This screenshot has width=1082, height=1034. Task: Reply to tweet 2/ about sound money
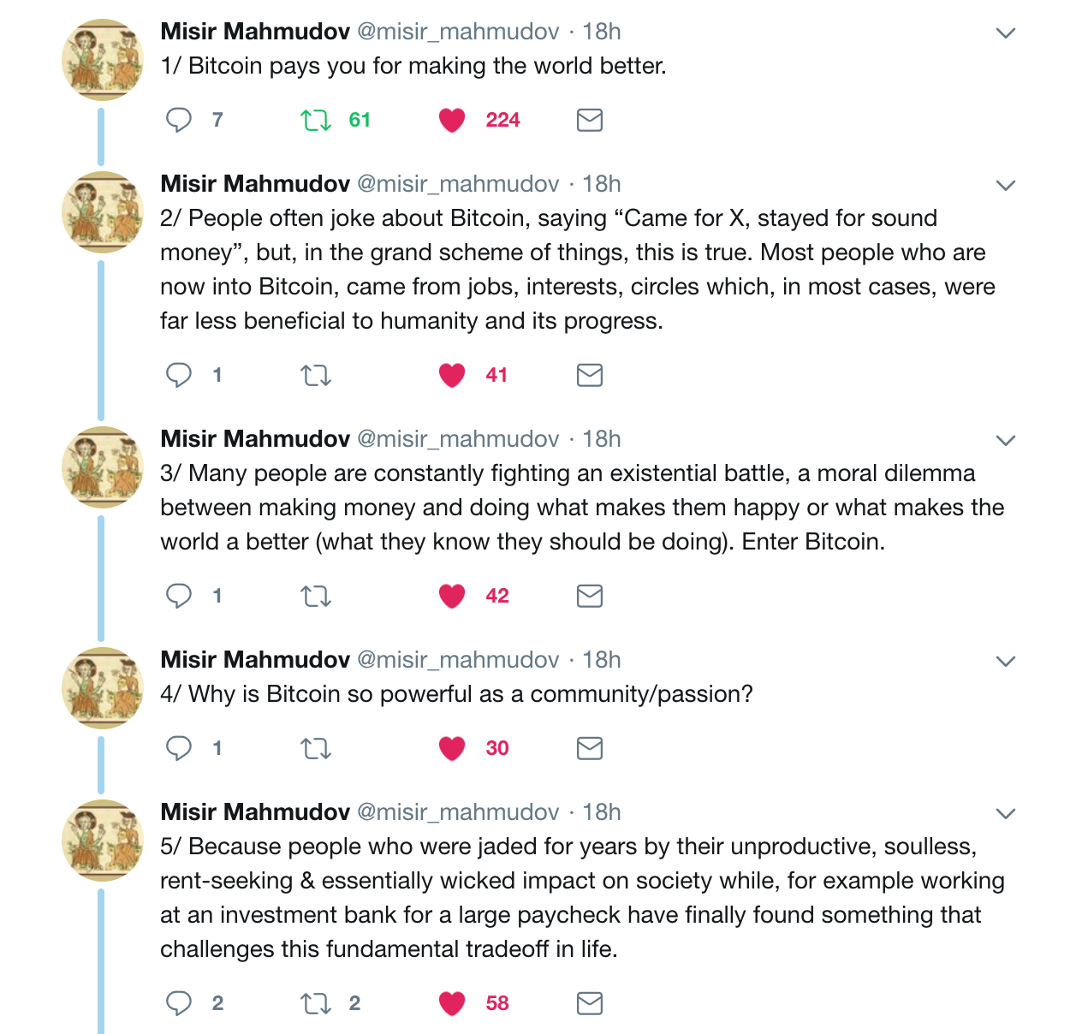(x=179, y=375)
